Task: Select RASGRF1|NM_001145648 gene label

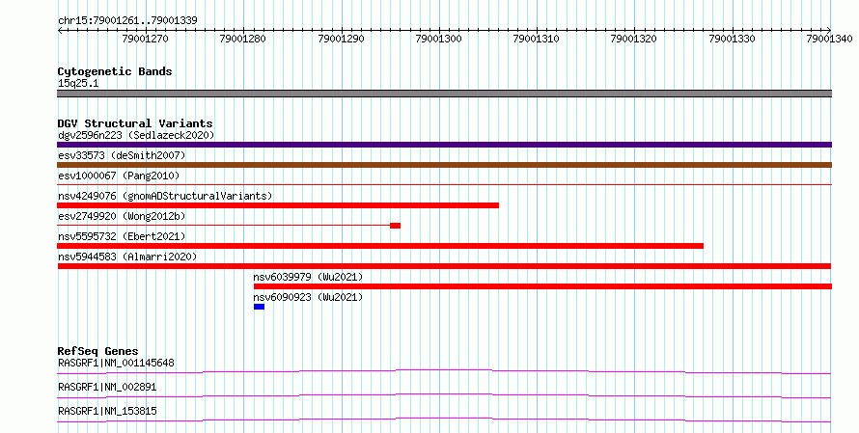Action: click(x=116, y=363)
